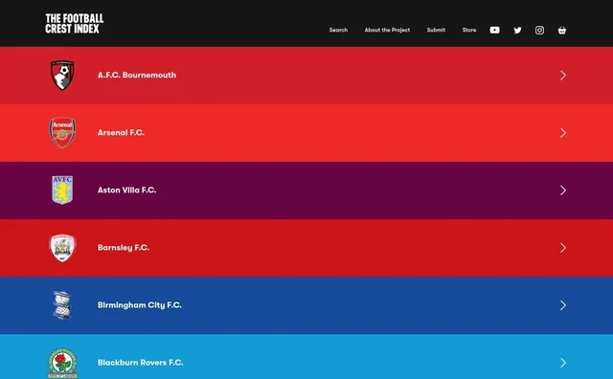Expand the Blackburn Rovers F.C. row chevron

(x=563, y=363)
